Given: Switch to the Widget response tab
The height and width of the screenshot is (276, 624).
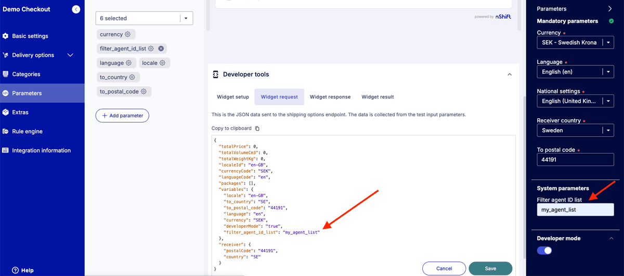Looking at the screenshot, I should coord(330,97).
